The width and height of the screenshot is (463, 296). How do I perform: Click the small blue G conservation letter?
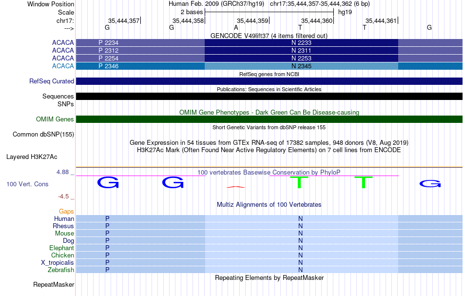430,184
